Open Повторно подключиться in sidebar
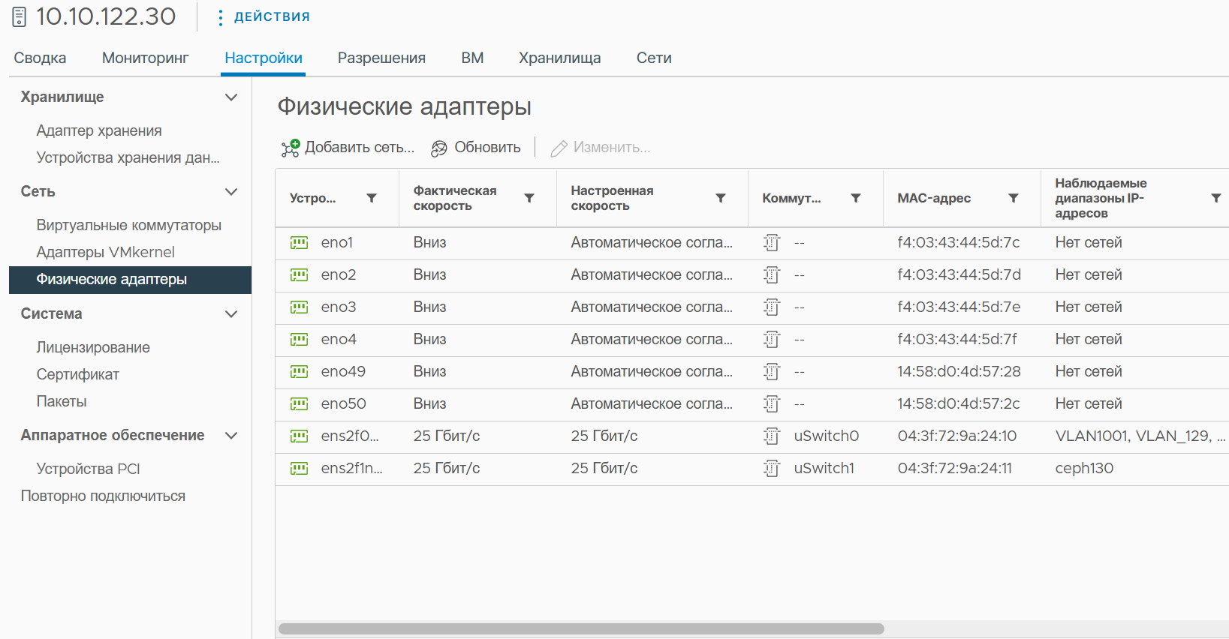The image size is (1229, 639). [103, 496]
